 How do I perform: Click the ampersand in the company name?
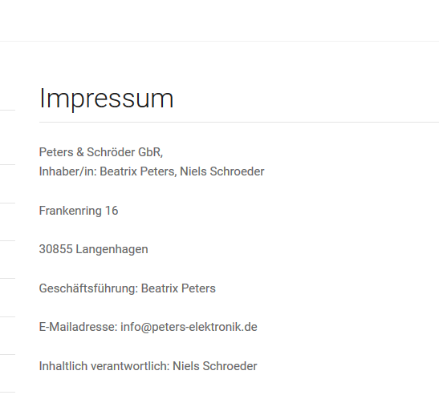(80, 152)
